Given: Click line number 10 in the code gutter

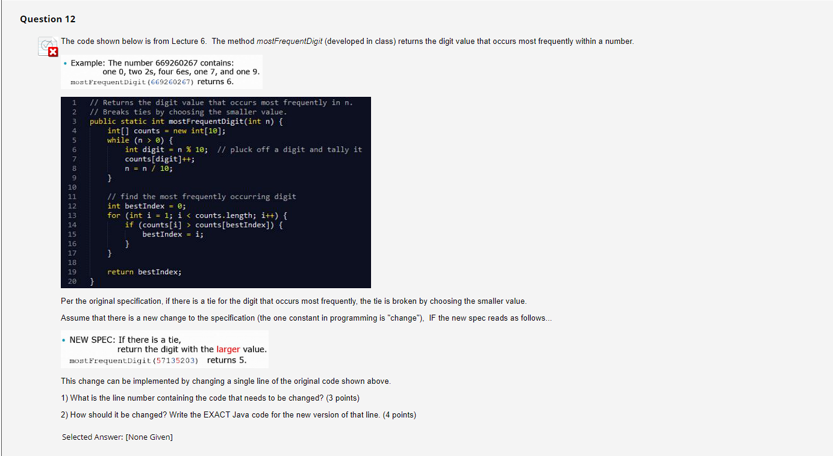Looking at the screenshot, I should tap(72, 188).
